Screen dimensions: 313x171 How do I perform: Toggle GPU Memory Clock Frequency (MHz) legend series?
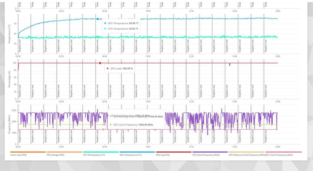coord(247,154)
